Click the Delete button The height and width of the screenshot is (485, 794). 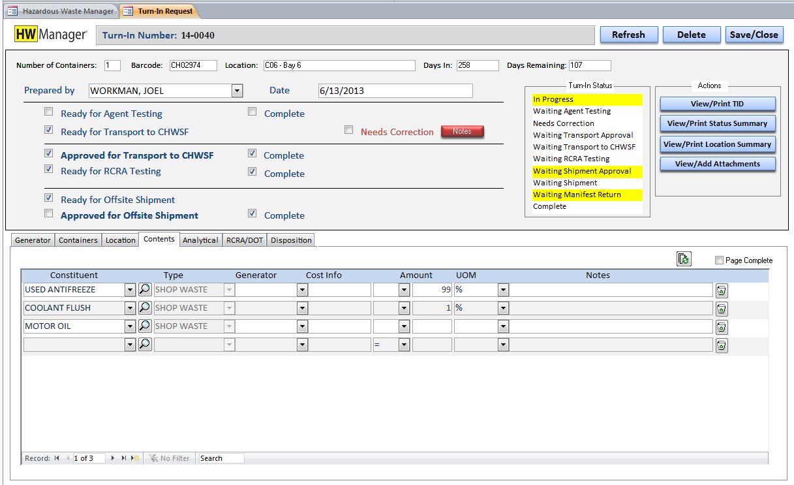point(692,35)
